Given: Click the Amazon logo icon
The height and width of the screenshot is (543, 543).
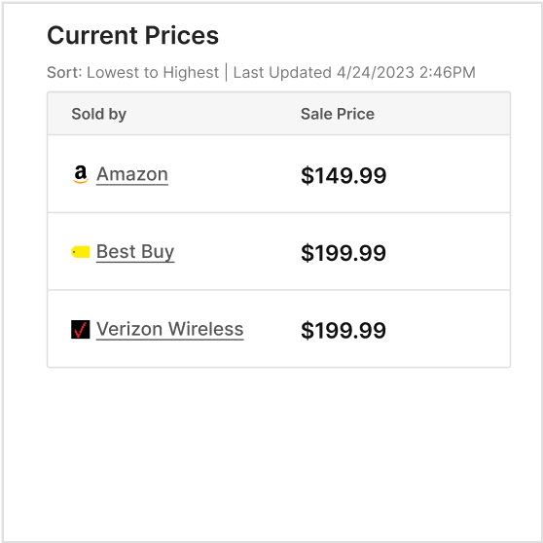Looking at the screenshot, I should coord(81,174).
